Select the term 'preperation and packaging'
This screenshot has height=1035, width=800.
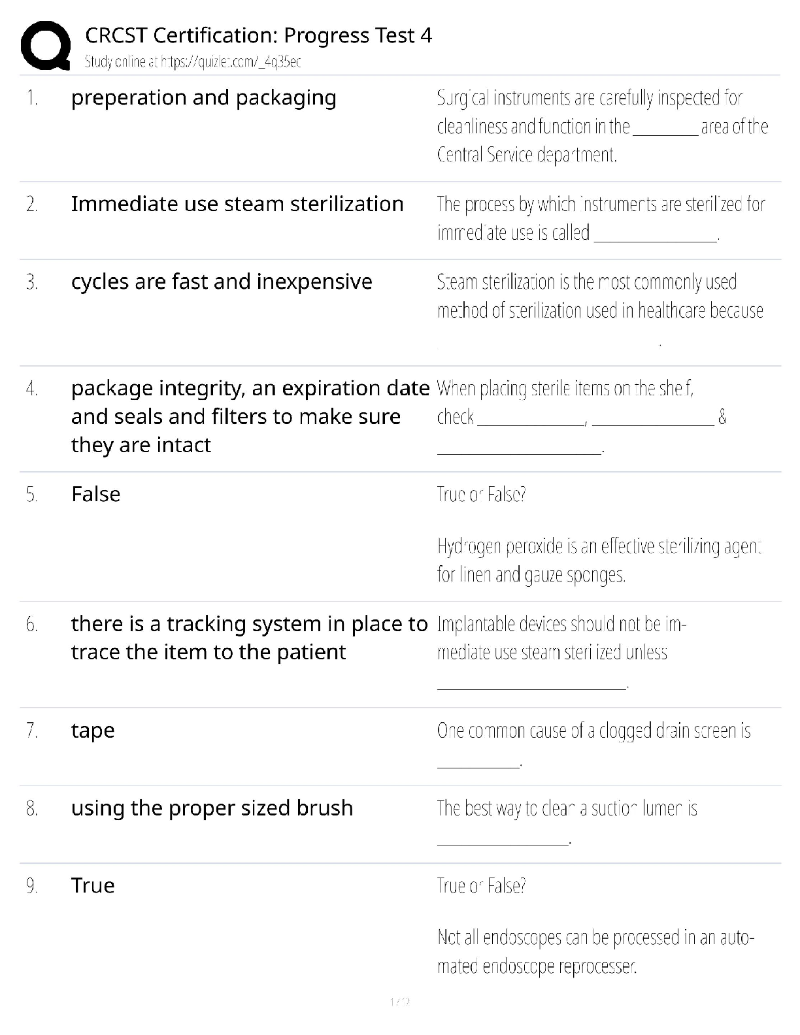tap(203, 98)
